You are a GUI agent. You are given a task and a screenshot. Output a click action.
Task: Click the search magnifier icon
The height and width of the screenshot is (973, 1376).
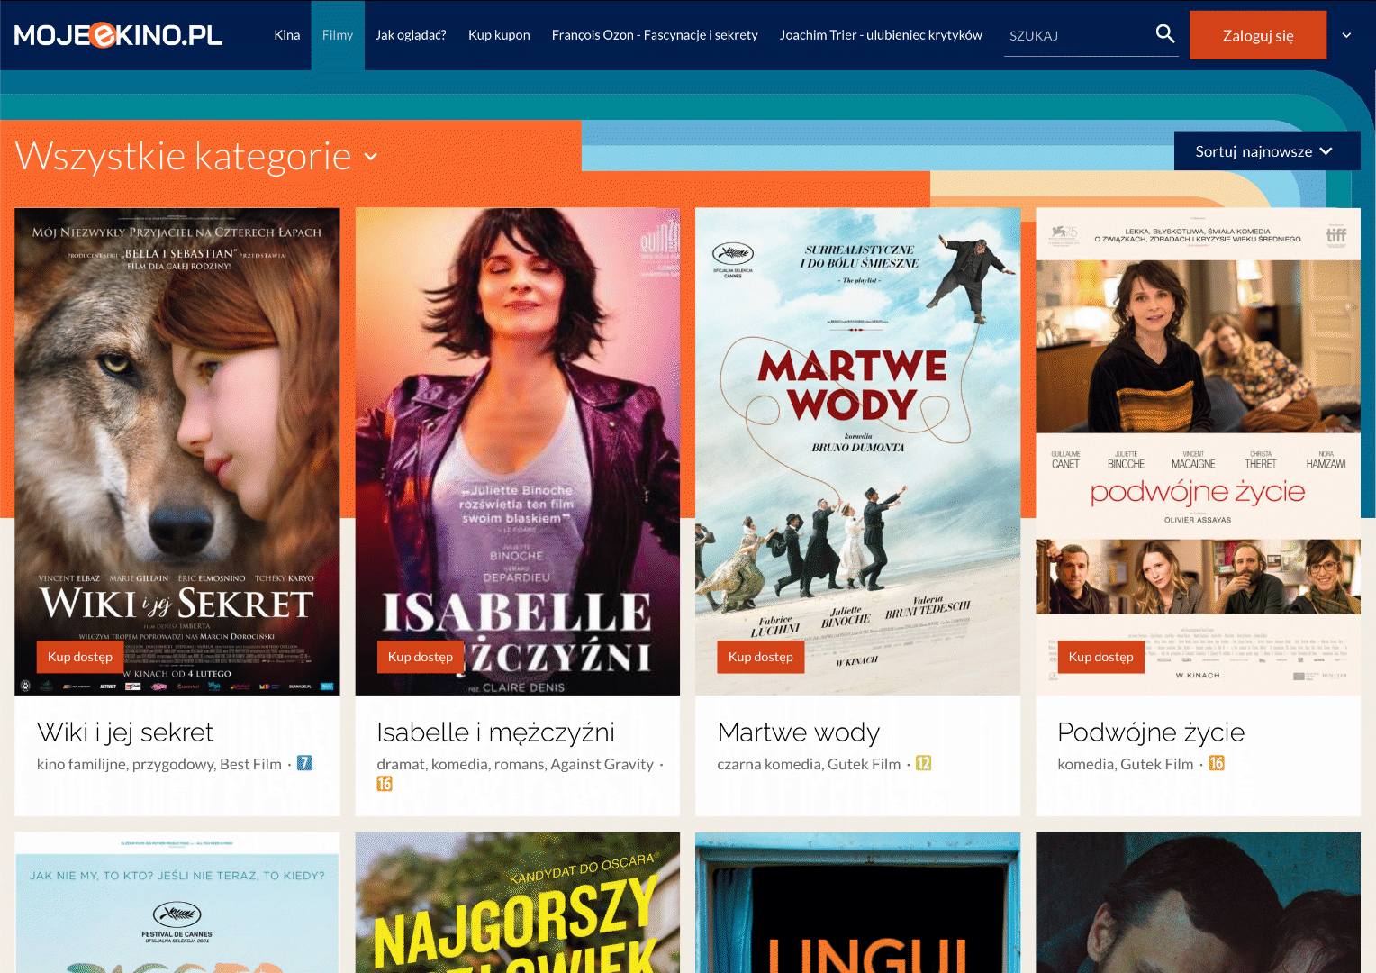1164,34
